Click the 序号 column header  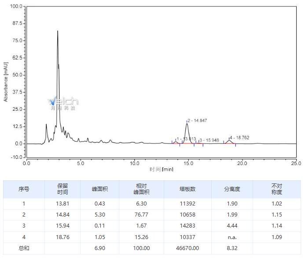point(24,189)
